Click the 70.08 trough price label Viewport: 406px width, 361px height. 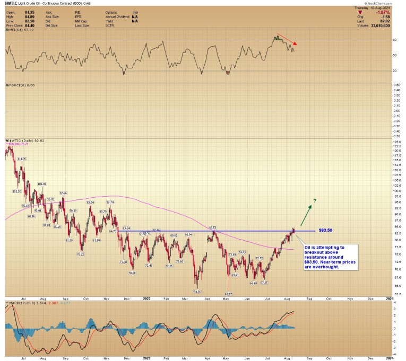coord(132,273)
